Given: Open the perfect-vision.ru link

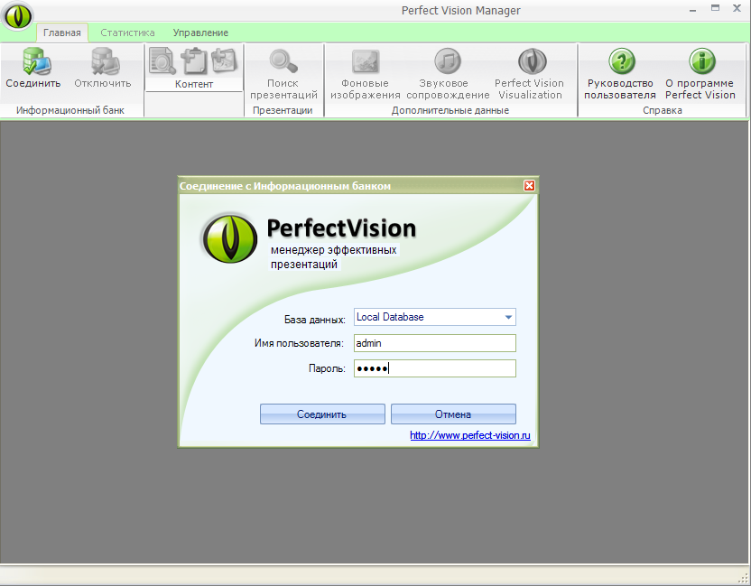Looking at the screenshot, I should [x=470, y=435].
